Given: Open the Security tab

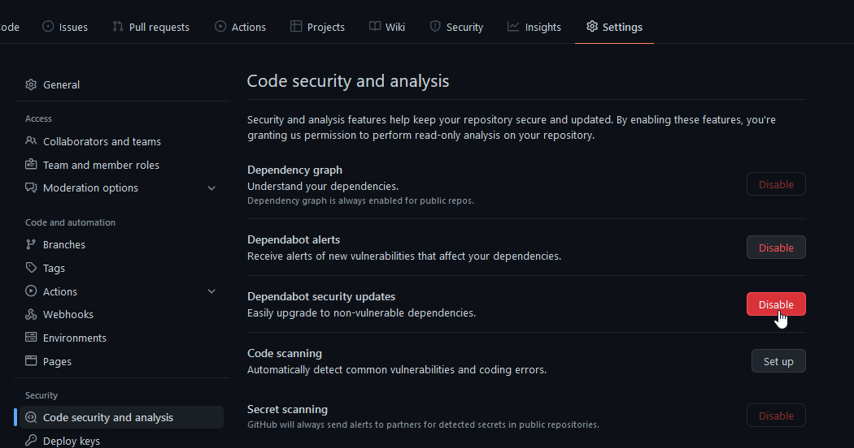Looking at the screenshot, I should 456,27.
